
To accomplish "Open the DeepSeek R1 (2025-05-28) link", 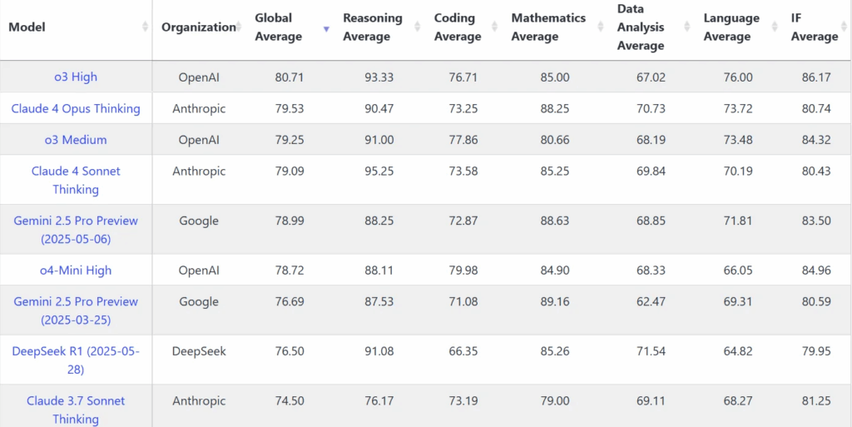I will pyautogui.click(x=76, y=360).
